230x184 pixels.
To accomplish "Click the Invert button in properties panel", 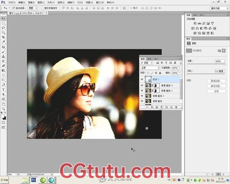I will [216, 91].
